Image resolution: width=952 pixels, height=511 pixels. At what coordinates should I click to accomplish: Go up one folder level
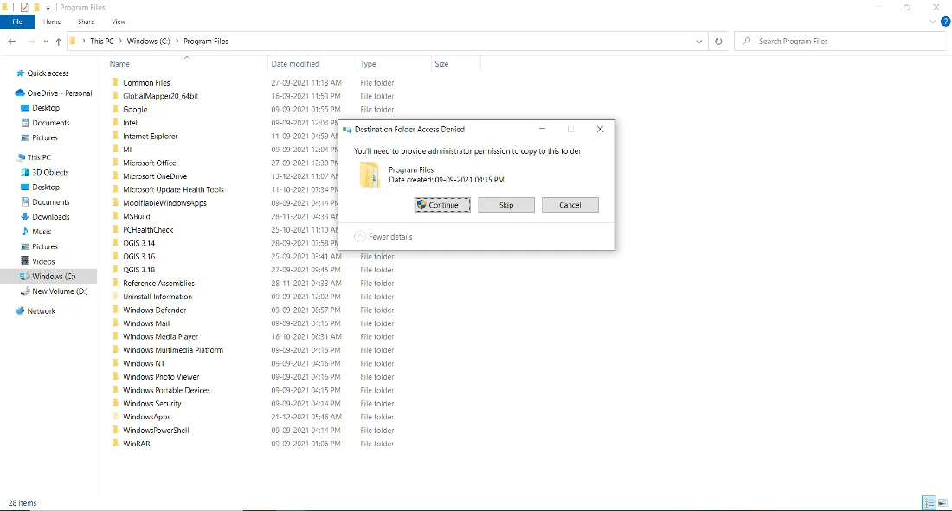click(x=58, y=42)
